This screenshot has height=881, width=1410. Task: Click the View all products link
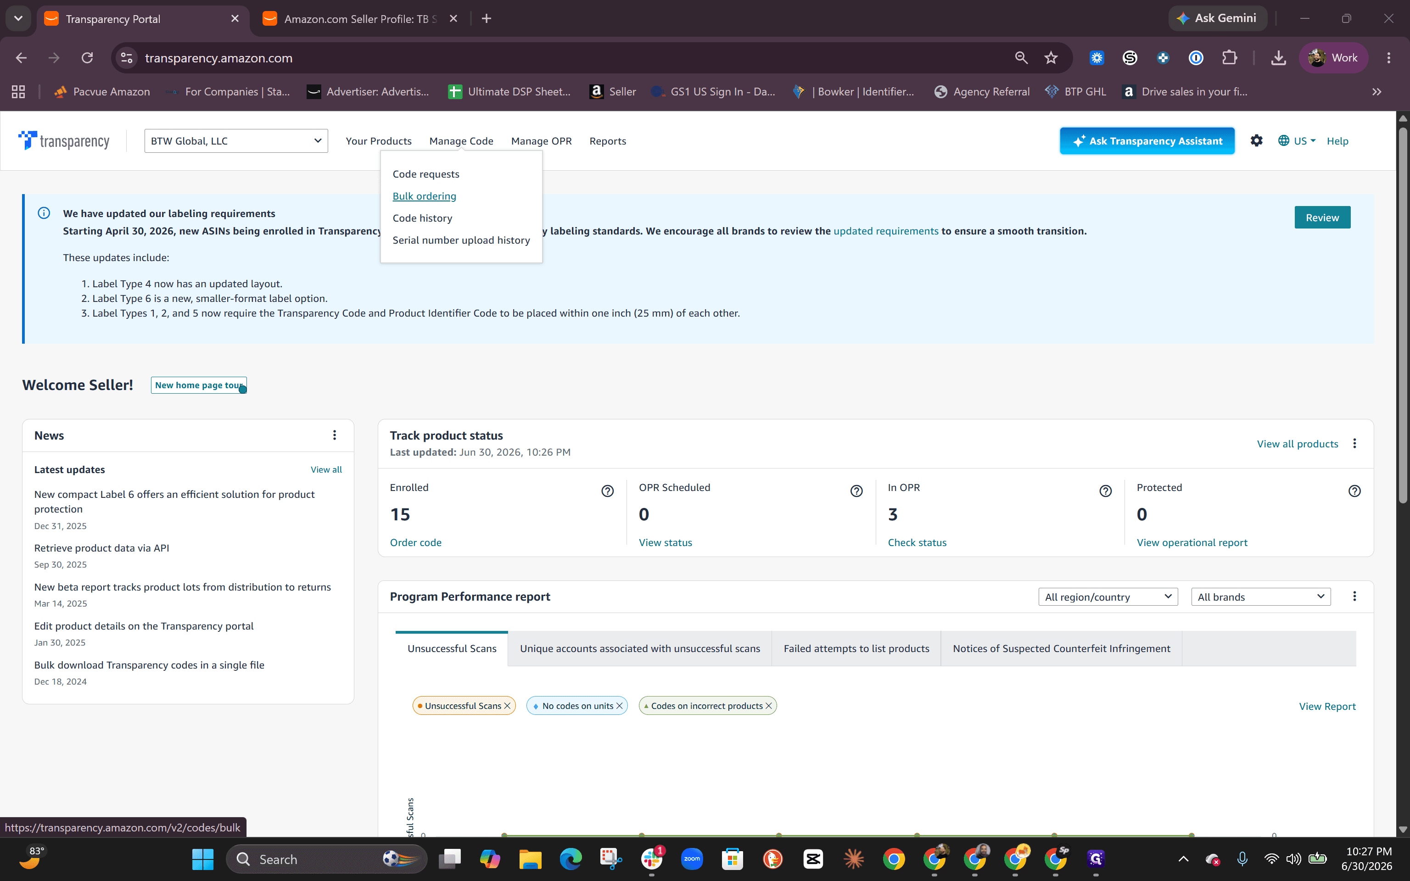(1297, 444)
